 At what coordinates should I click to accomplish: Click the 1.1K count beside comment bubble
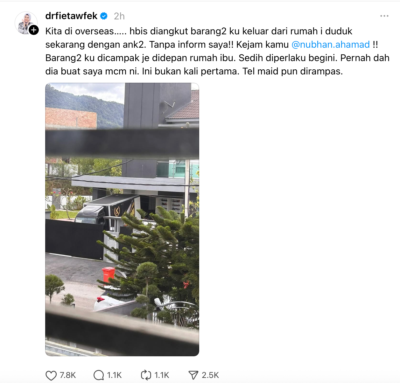click(x=114, y=375)
